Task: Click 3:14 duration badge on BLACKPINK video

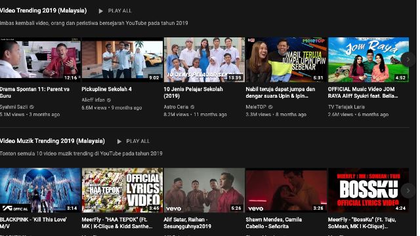Action: 72,208
